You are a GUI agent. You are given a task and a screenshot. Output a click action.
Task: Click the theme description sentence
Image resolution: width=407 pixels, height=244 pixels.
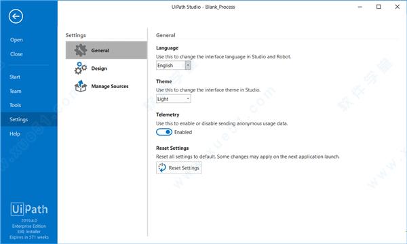208,90
